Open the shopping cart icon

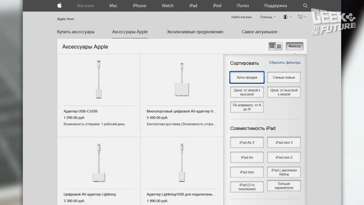coord(300,17)
